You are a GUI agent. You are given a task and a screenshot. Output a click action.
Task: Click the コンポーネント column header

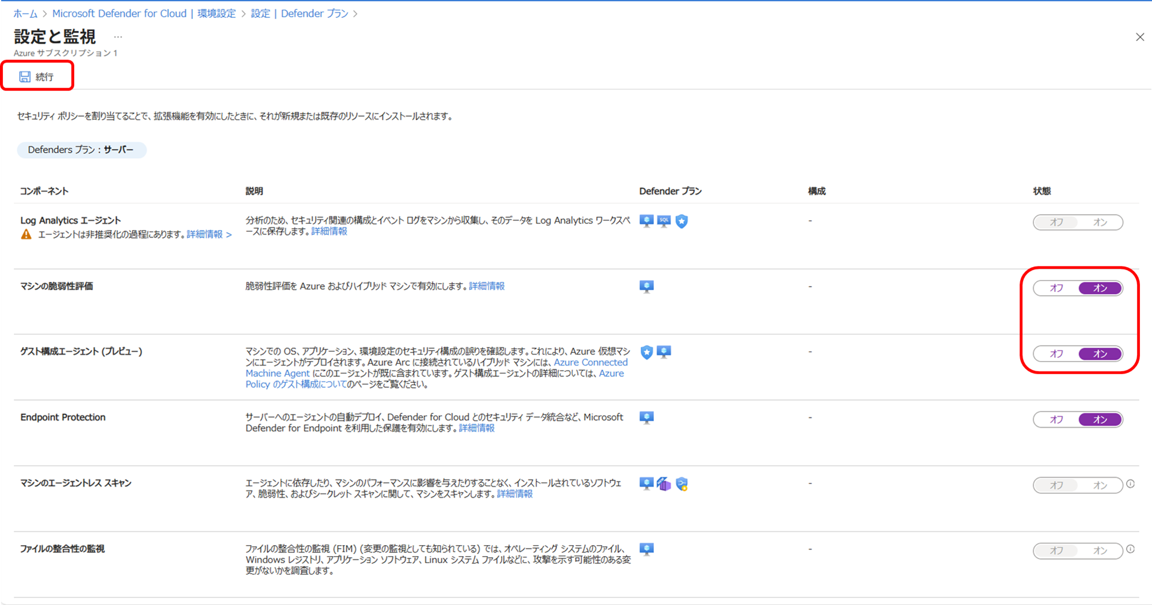44,191
